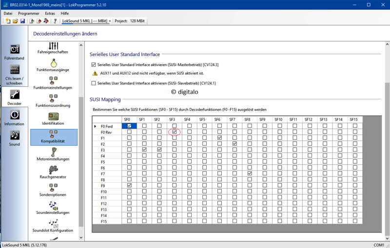Check F4 SF4 mapping checkbox
Image resolution: width=390 pixels, height=248 pixels.
[x=190, y=155]
